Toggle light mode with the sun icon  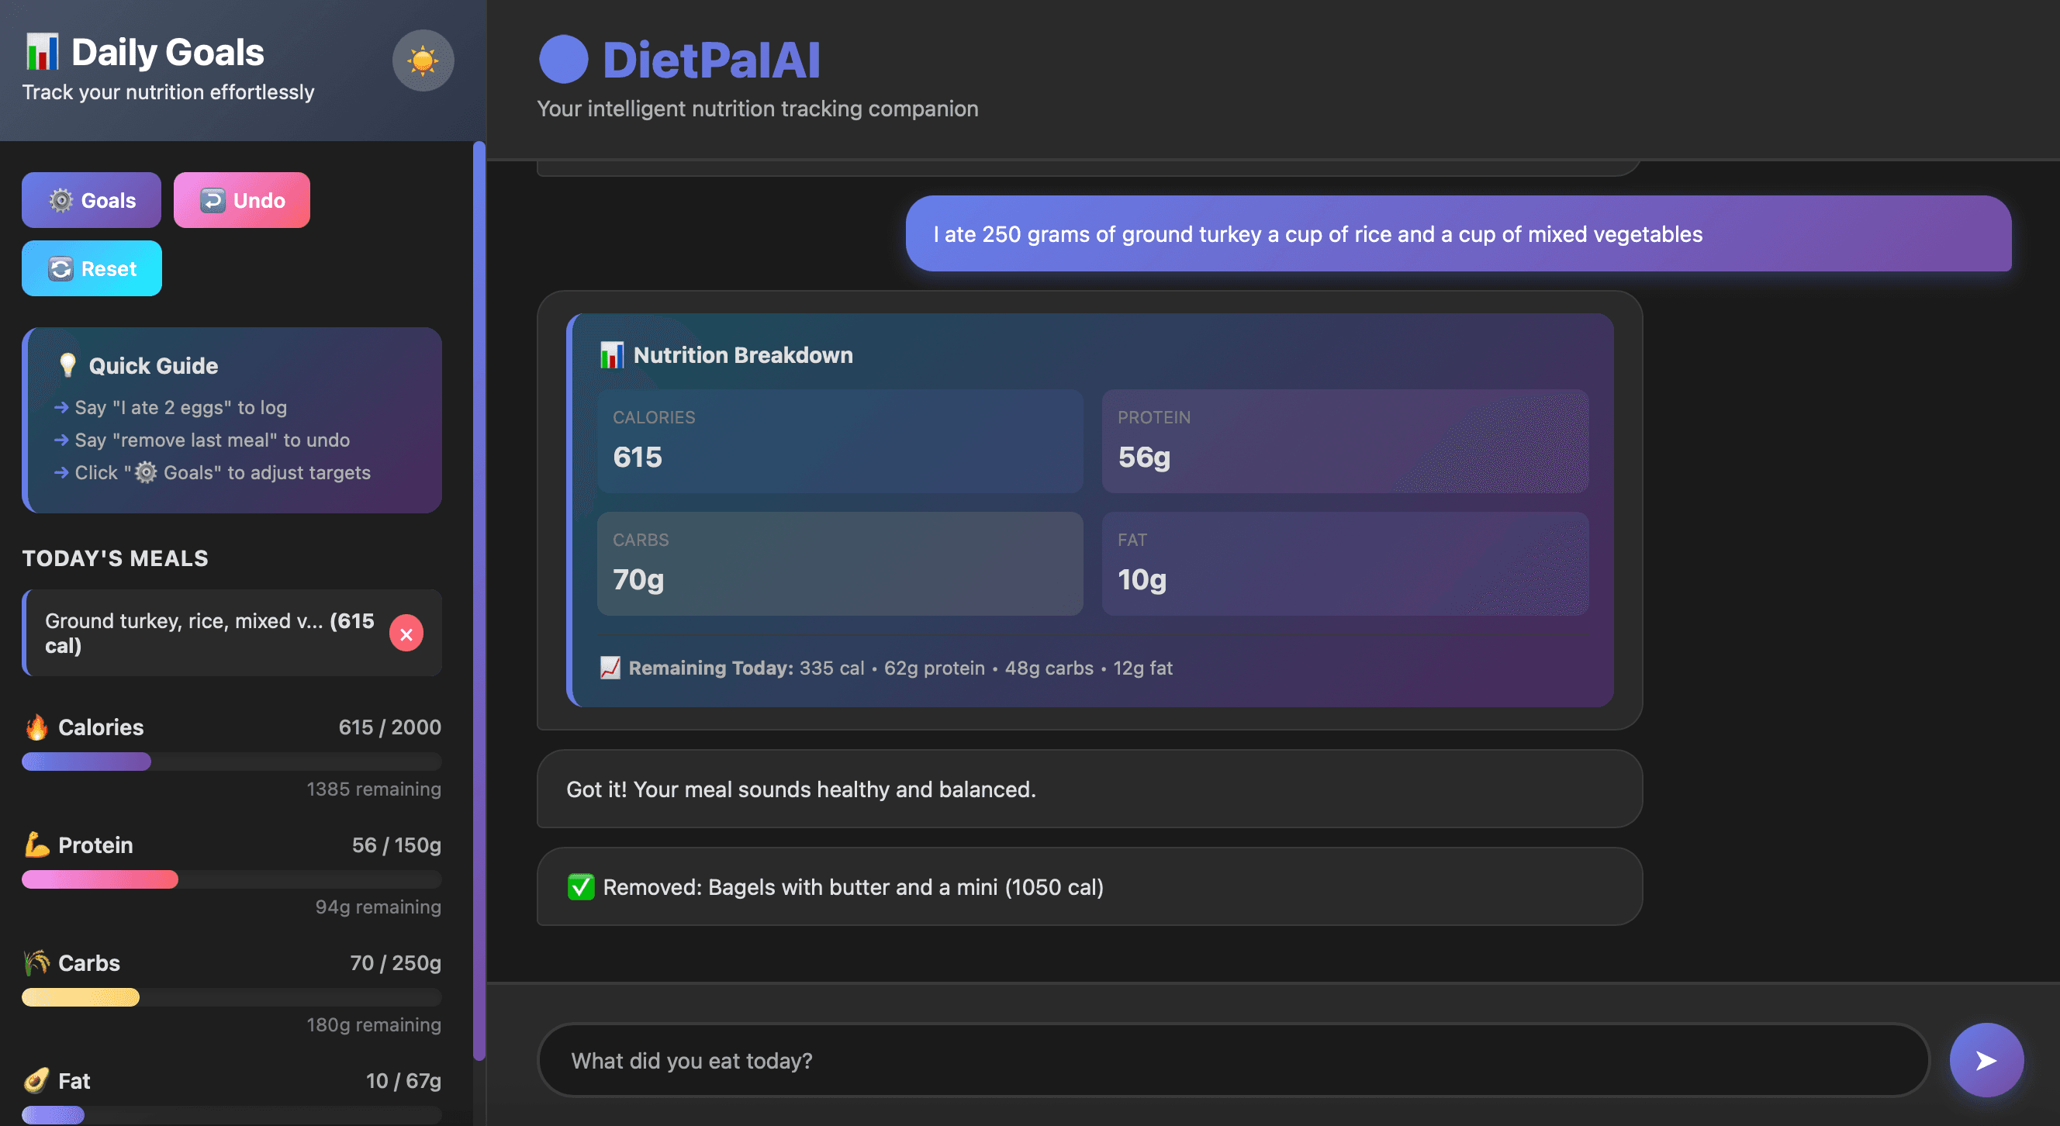tap(423, 60)
